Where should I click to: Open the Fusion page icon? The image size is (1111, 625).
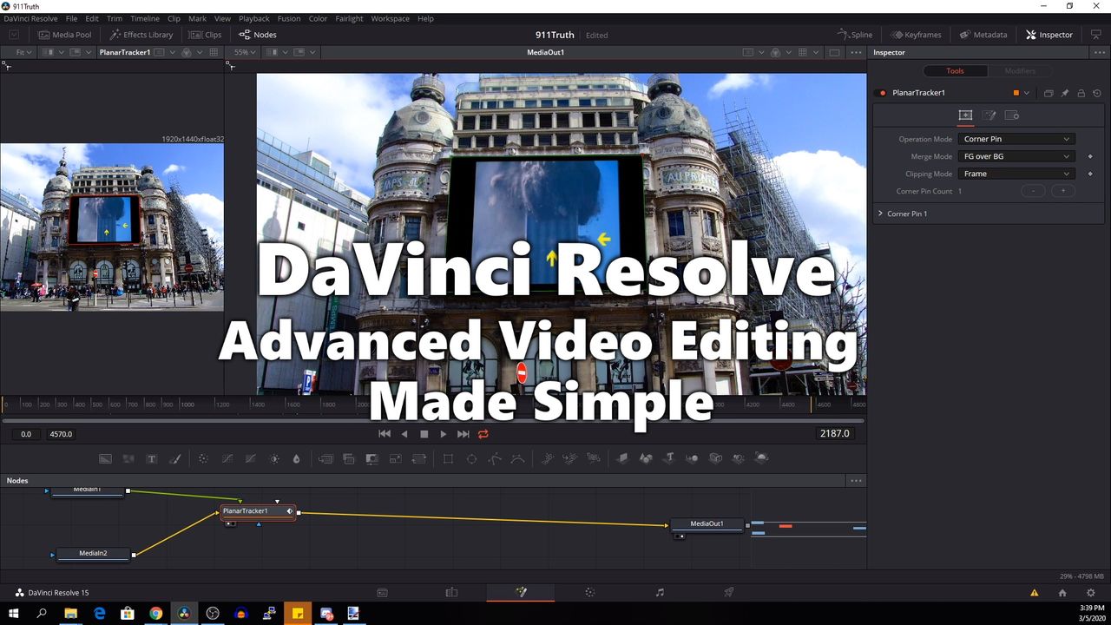(x=521, y=592)
